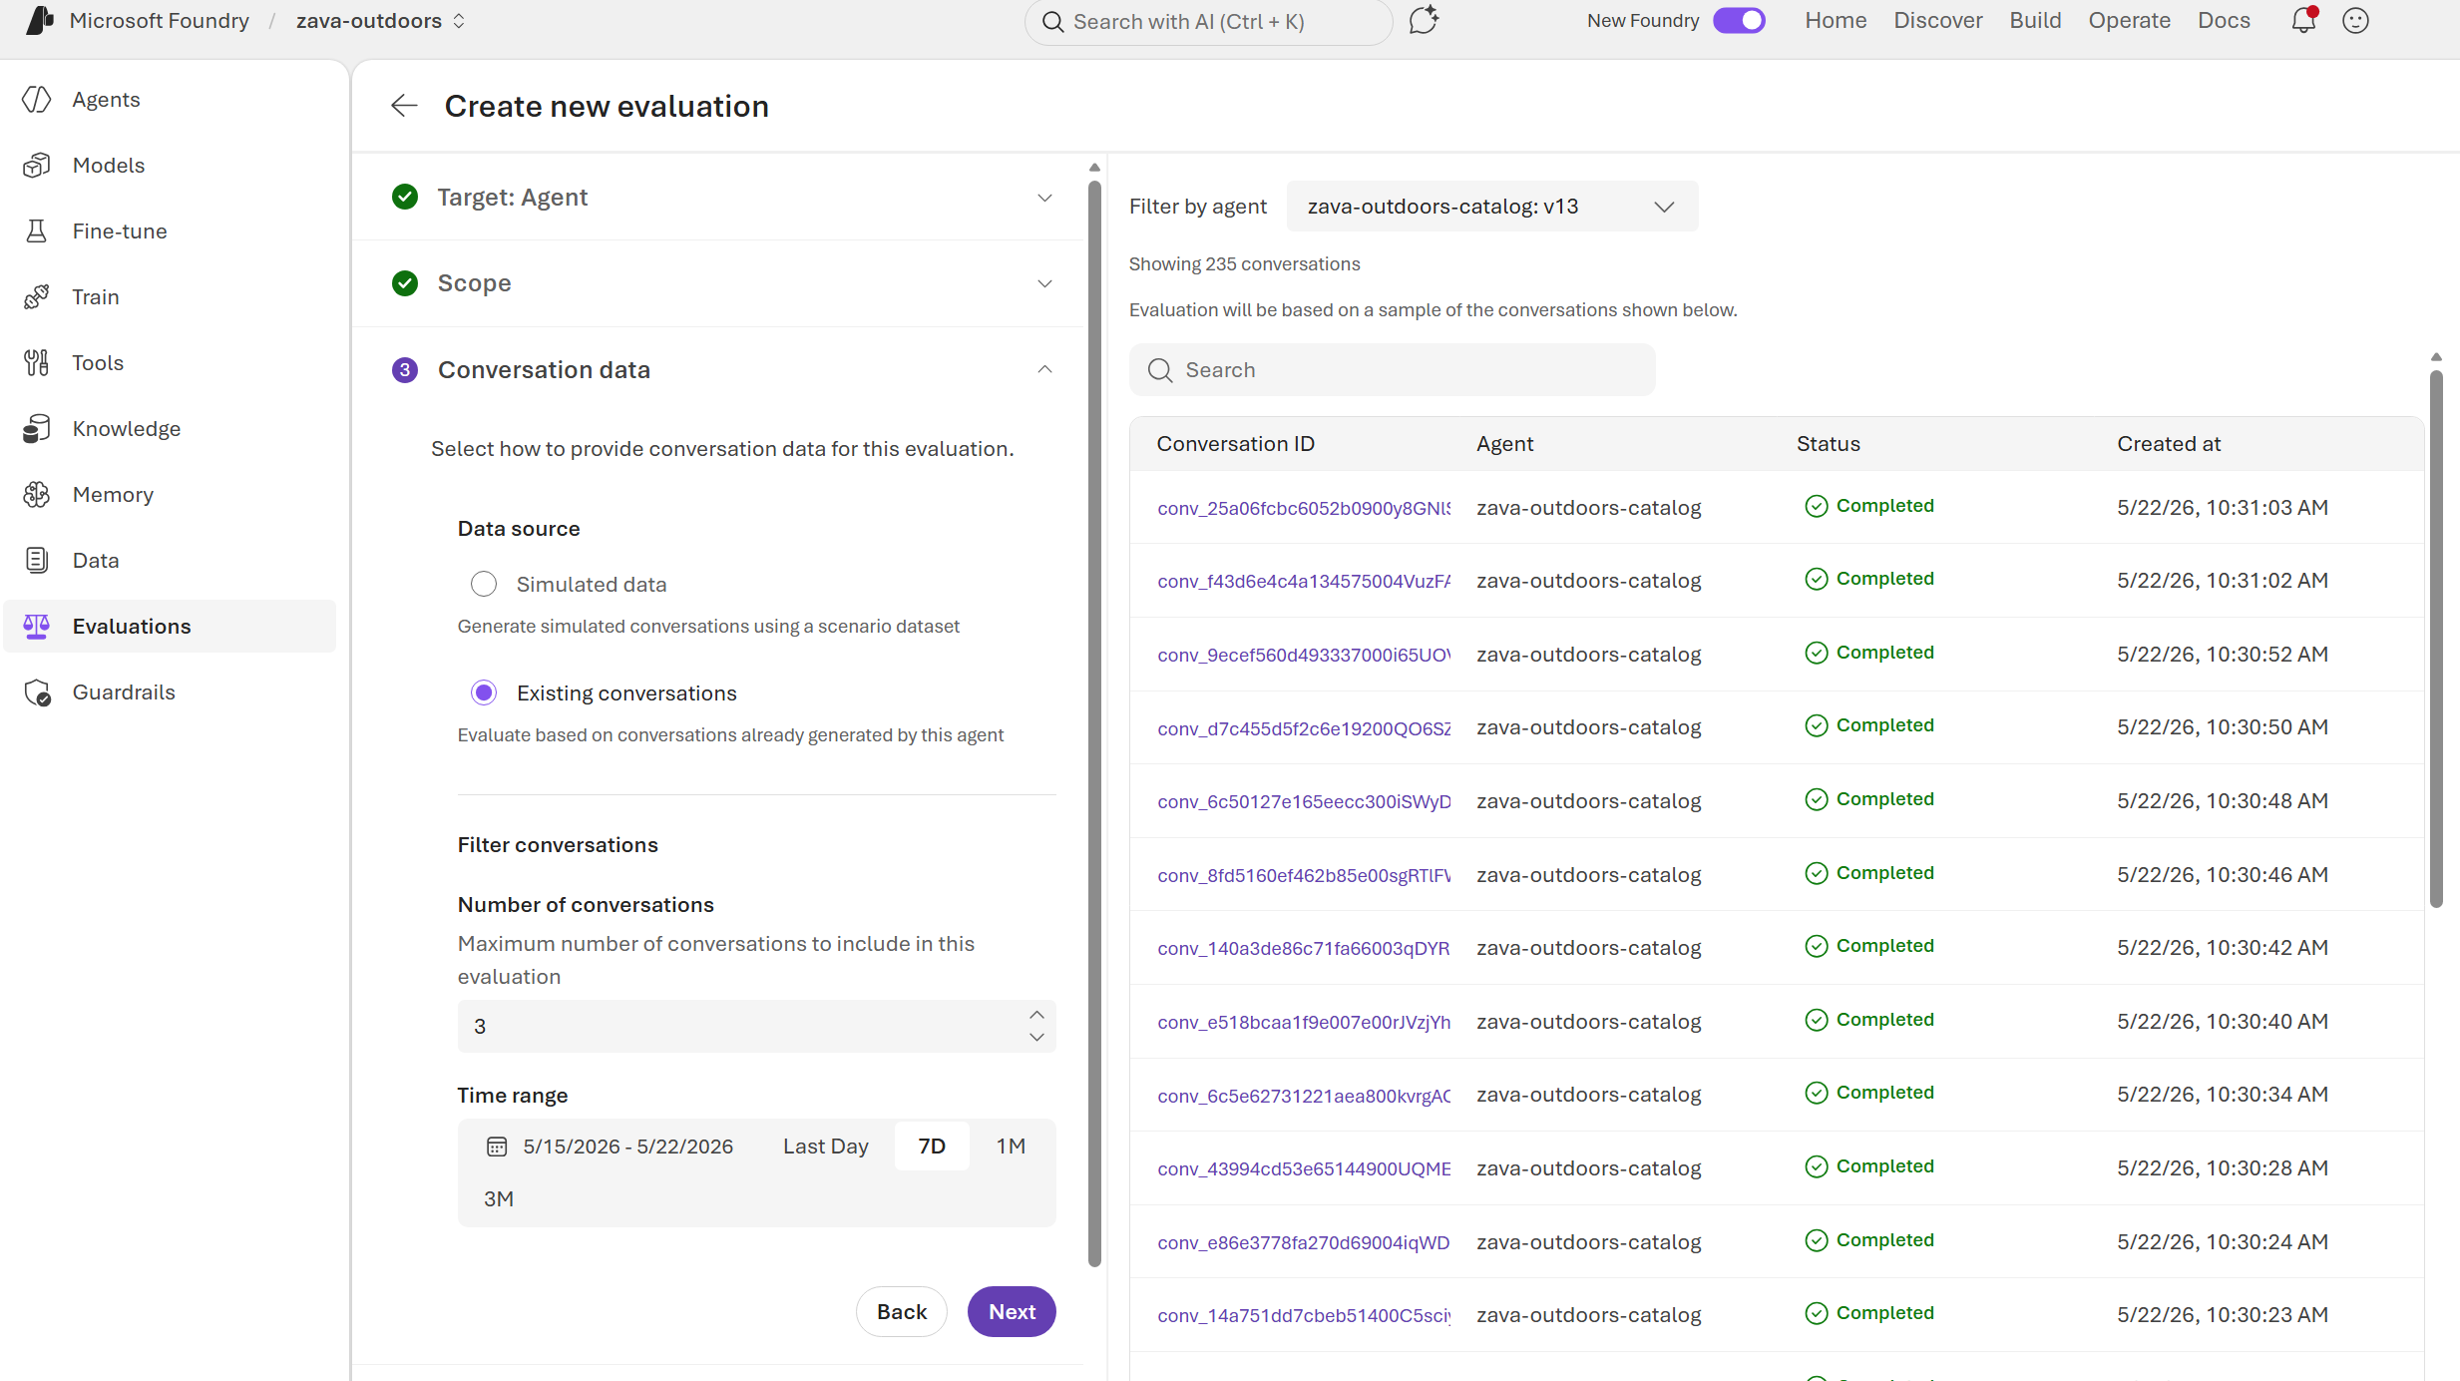Viewport: 2460px width, 1381px height.
Task: Click the search magnifier in the top bar
Action: point(1052,21)
